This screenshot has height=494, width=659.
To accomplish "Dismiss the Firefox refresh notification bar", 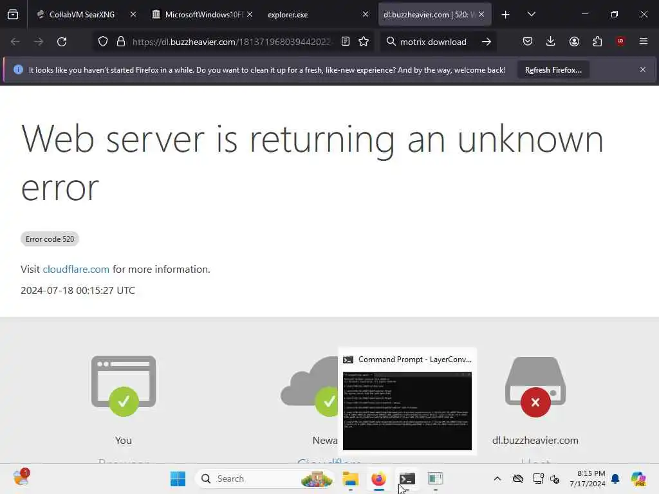I will tap(643, 69).
